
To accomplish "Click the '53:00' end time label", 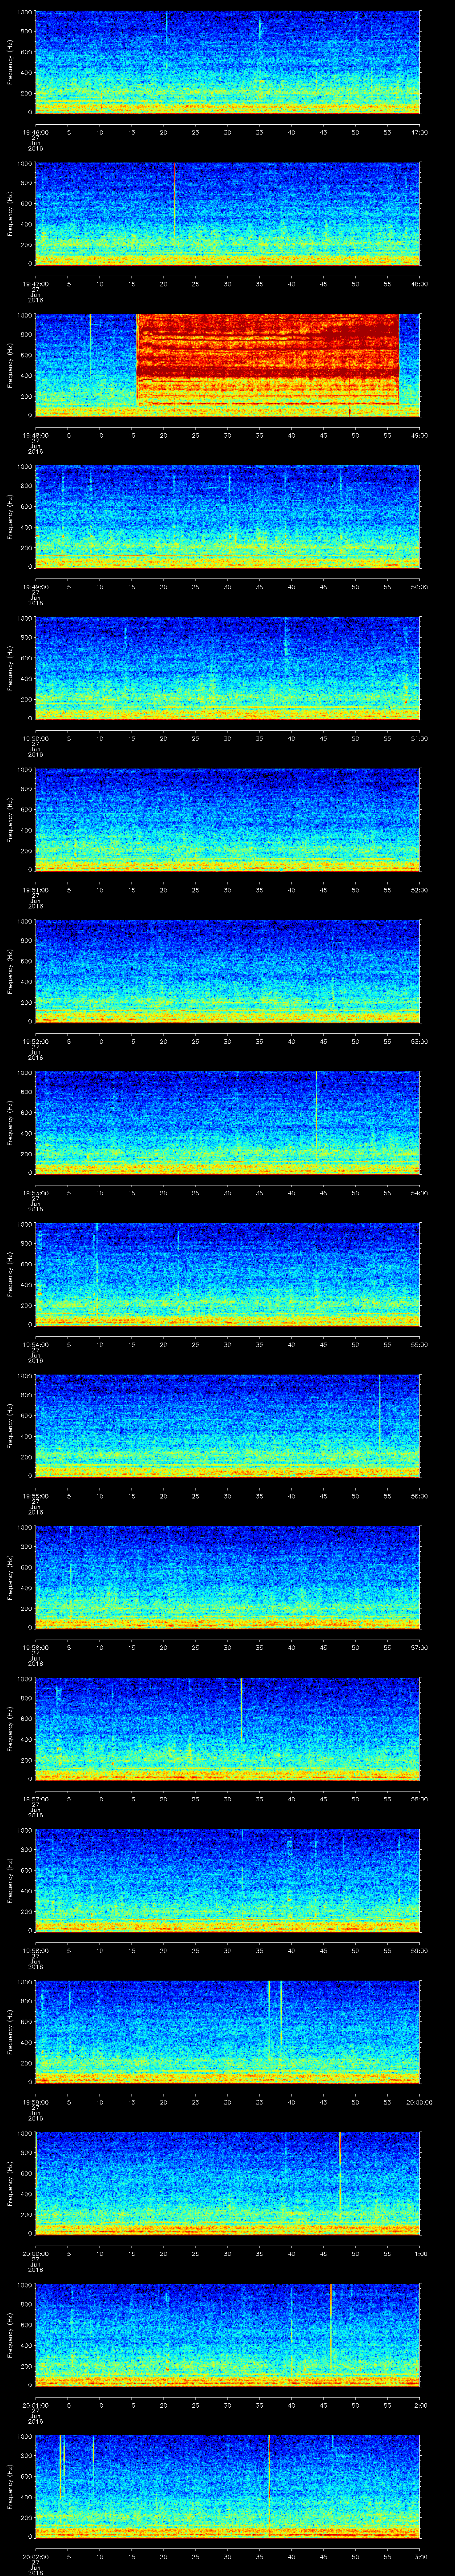I will 420,1042.
